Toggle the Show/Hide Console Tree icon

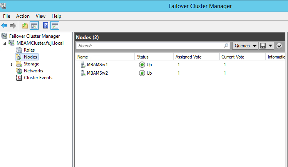(x=34, y=26)
